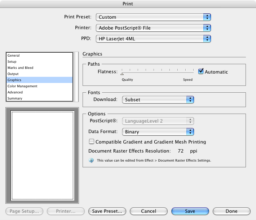Image resolution: width=256 pixels, height=220 pixels.
Task: Click the info icon beside raster effects note
Action: (91, 160)
